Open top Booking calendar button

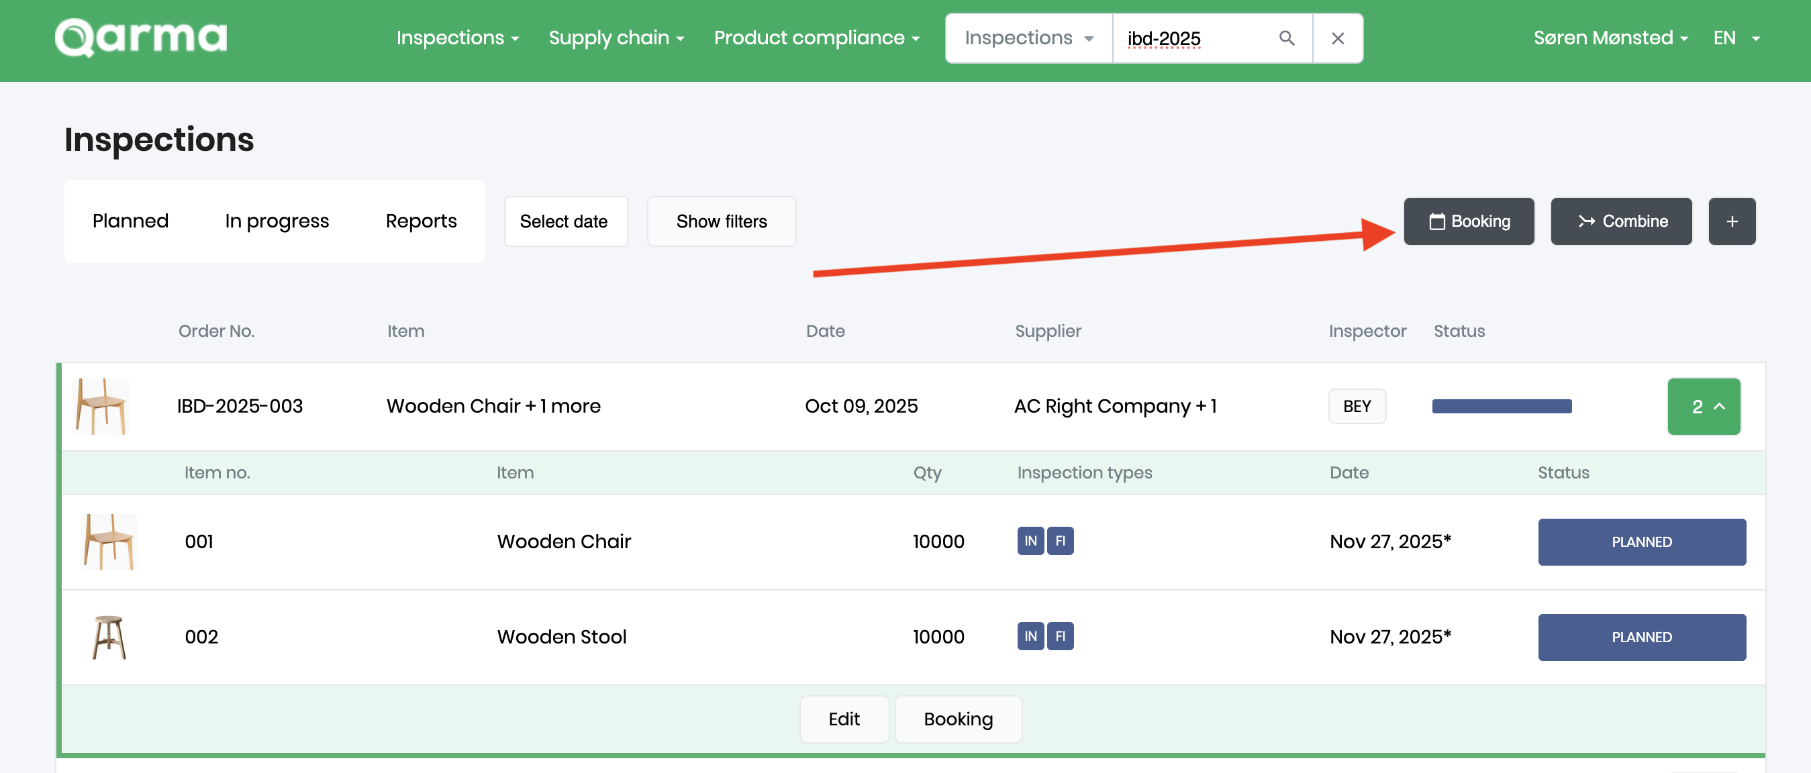[1469, 221]
